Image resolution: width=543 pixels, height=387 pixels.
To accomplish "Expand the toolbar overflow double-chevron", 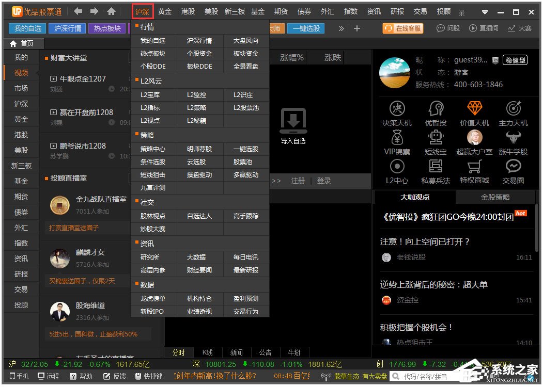I will tap(341, 29).
